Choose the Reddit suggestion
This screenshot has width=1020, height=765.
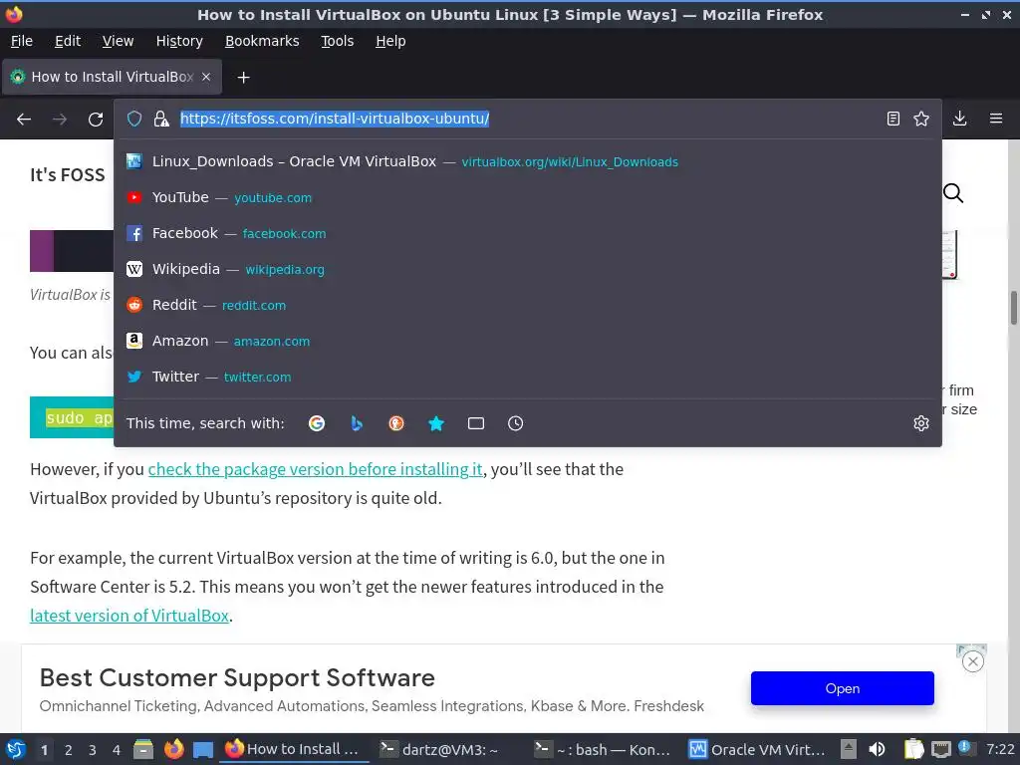528,305
